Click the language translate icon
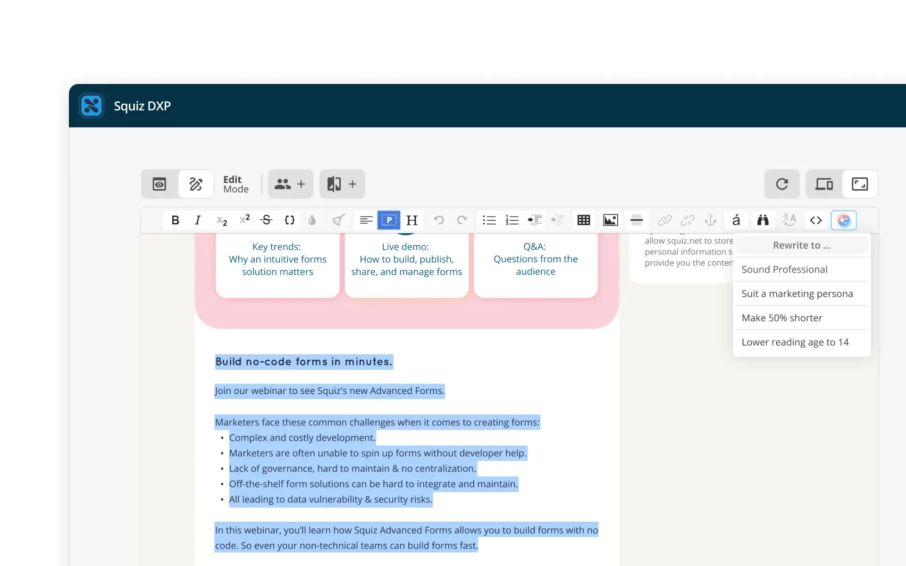The height and width of the screenshot is (566, 906). pos(789,220)
